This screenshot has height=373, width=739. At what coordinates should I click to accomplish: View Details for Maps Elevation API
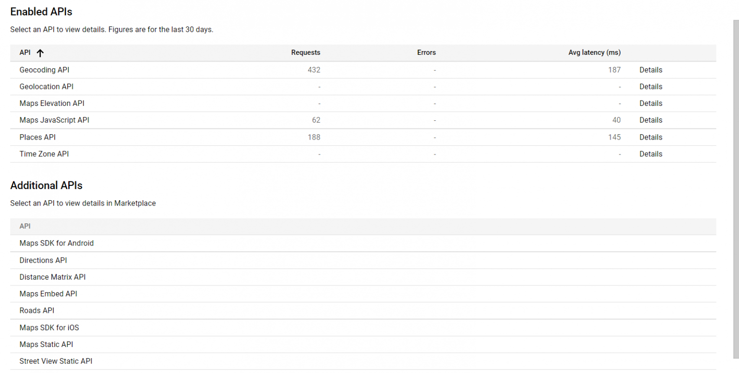[650, 103]
